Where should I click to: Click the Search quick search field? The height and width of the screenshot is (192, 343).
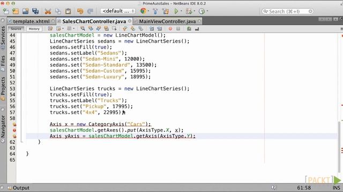[288, 11]
